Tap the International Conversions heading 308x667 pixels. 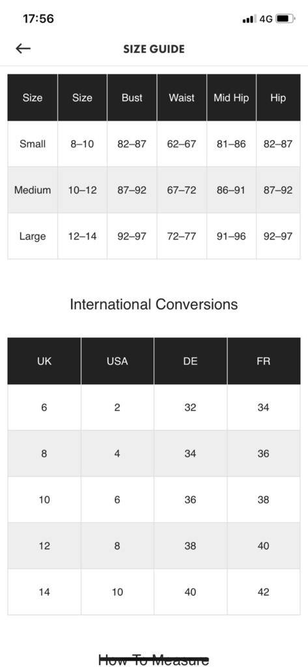154,305
